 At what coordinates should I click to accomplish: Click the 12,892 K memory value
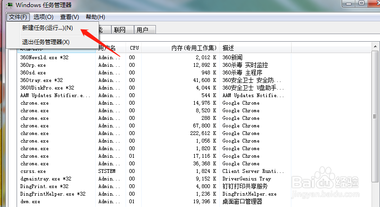click(205, 65)
